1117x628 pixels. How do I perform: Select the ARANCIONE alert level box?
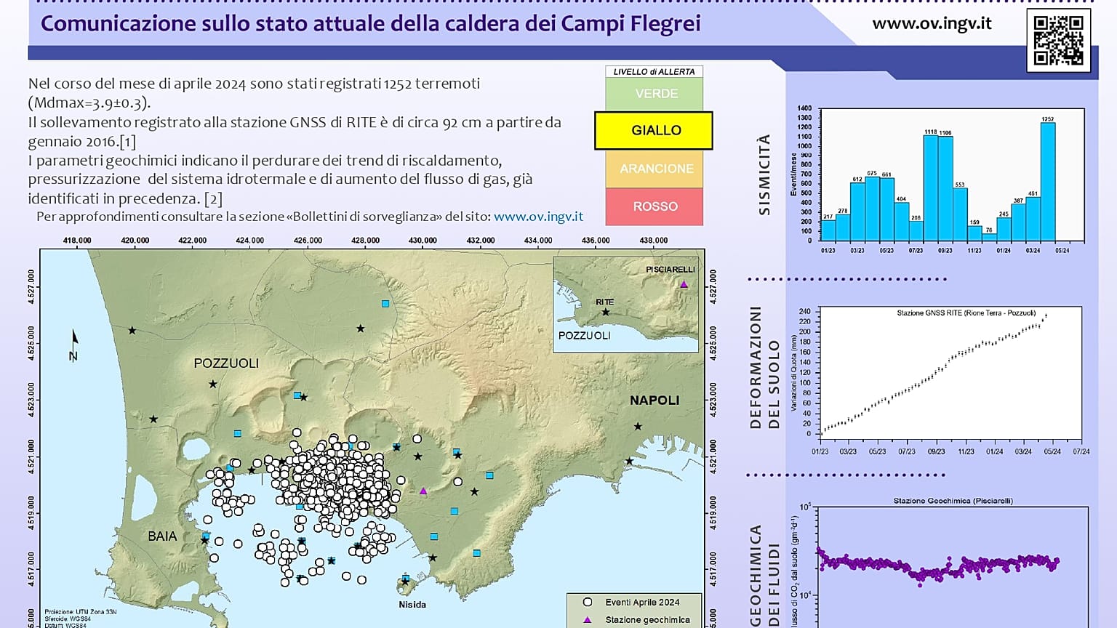[654, 169]
